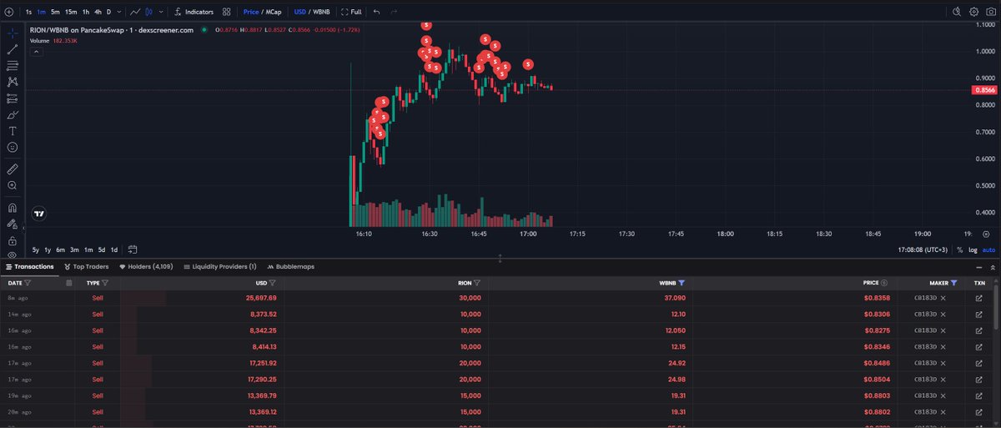Click the PRICE column info icon
1001x428 pixels.
[x=883, y=283]
